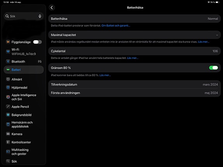Click Läs mer under Cykelantal
This screenshot has width=223, height=167.
pyautogui.click(x=133, y=58)
